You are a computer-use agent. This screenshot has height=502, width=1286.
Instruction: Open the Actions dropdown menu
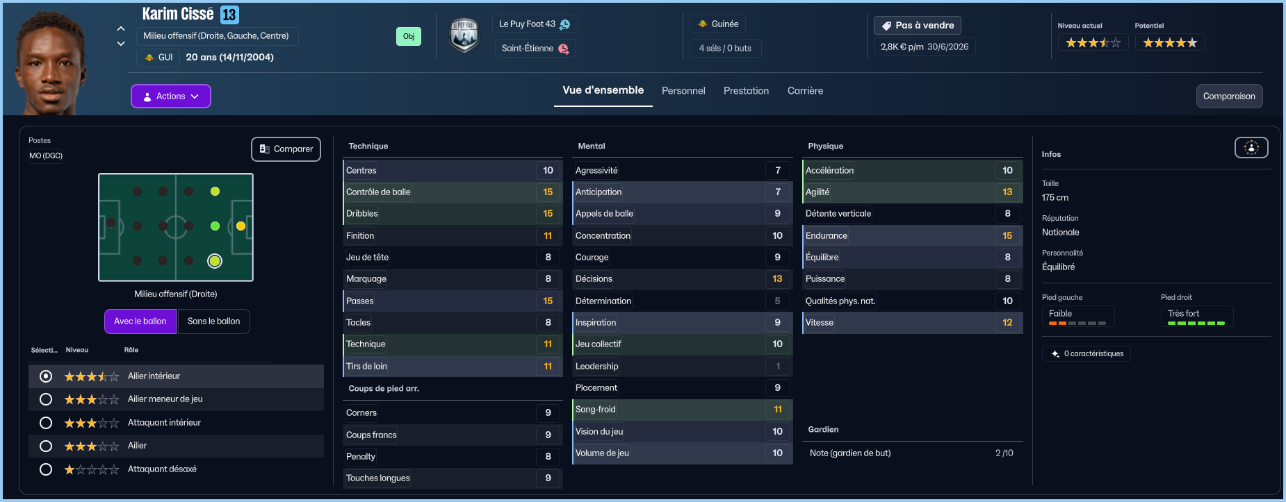click(x=171, y=97)
